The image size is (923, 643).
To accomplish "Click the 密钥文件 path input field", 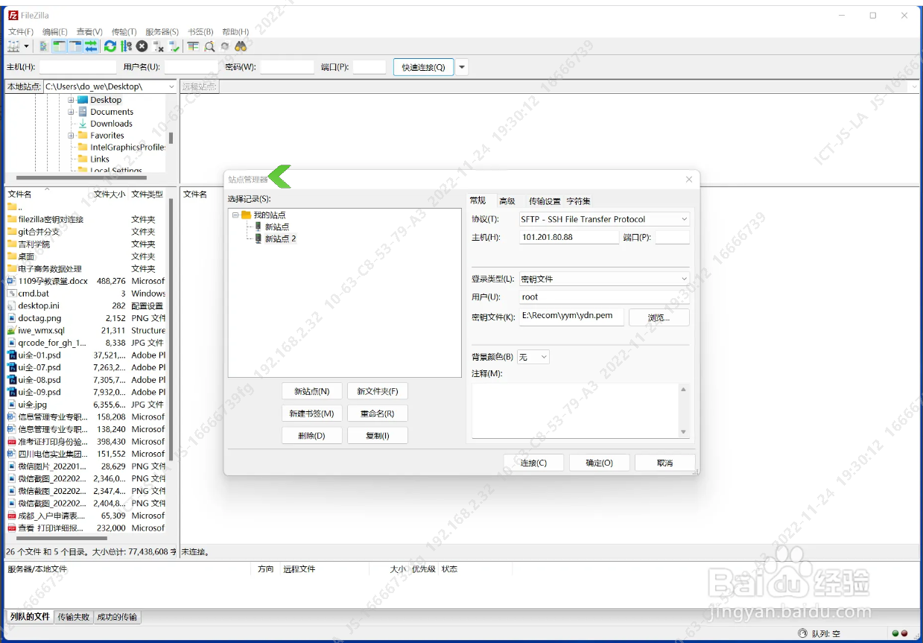I will click(571, 316).
